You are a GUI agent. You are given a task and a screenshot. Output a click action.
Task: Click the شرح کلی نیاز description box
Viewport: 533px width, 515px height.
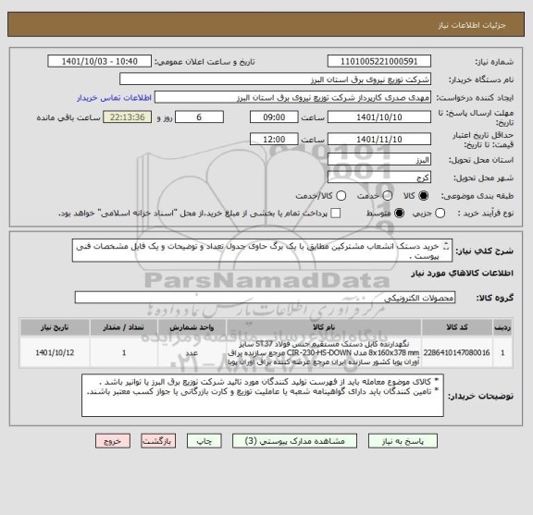tap(262, 251)
